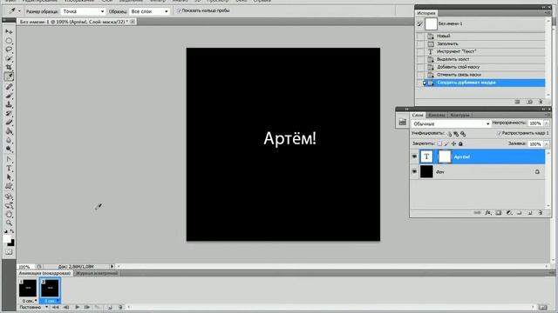Select the История panel tab
Image resolution: width=558 pixels, height=313 pixels.
tap(426, 13)
